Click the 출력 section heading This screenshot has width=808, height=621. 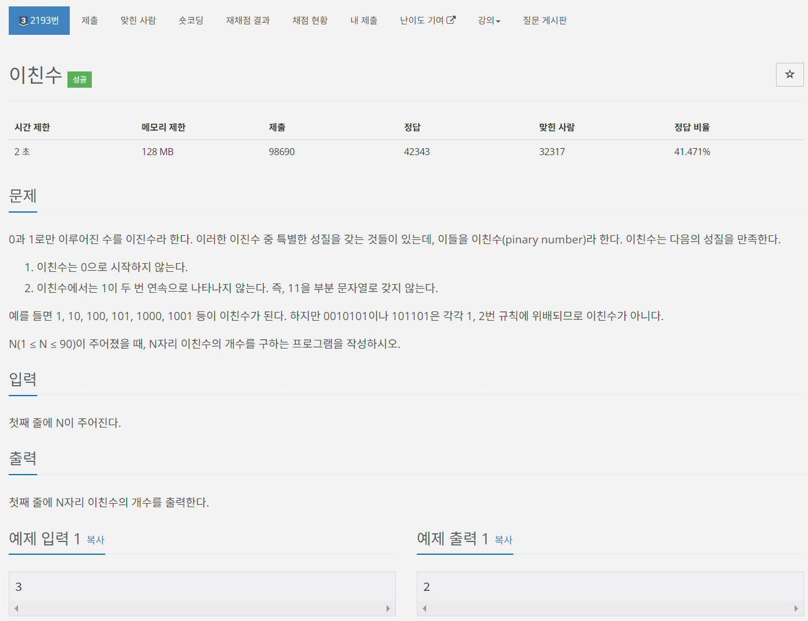click(23, 458)
